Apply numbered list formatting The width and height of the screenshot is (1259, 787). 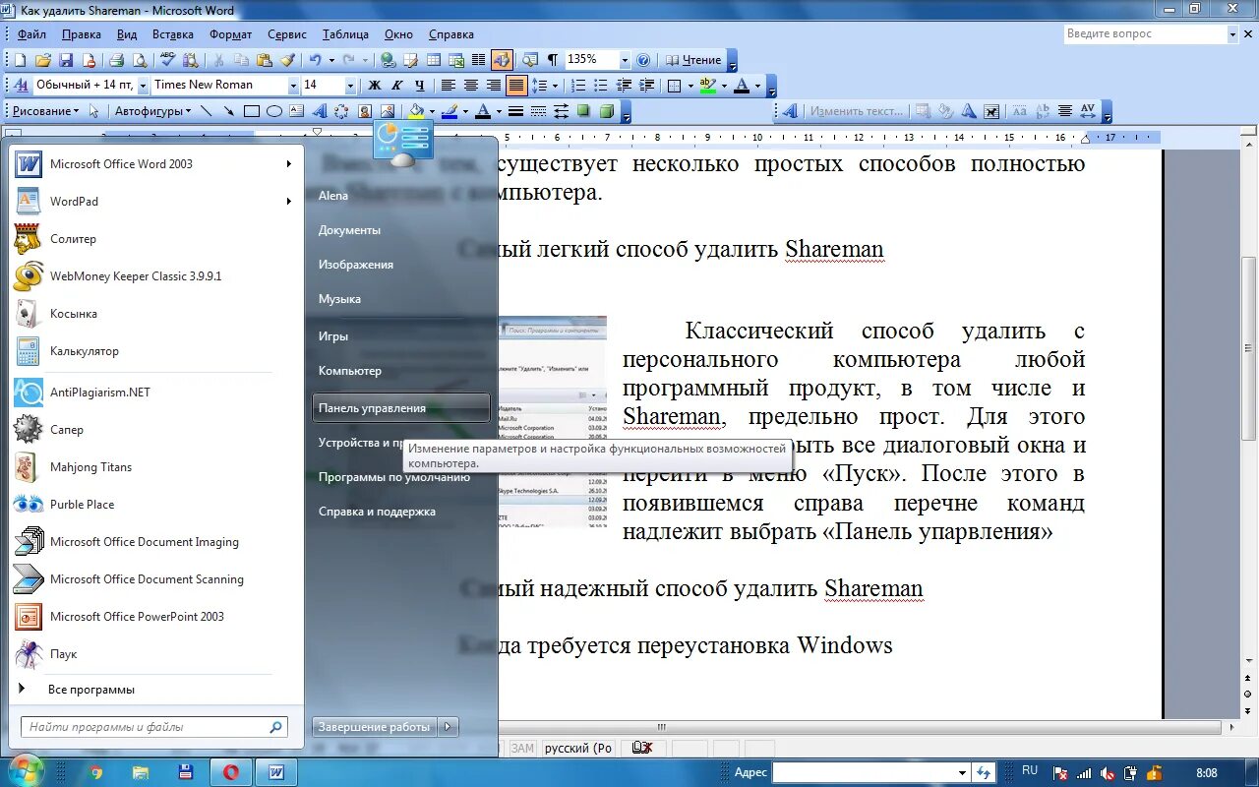[578, 86]
